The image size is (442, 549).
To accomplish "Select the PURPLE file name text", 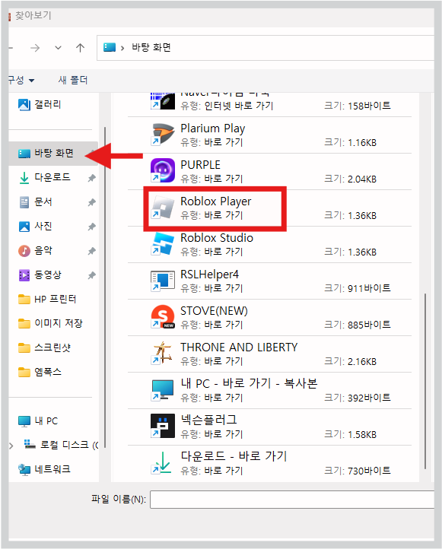I will pos(200,164).
